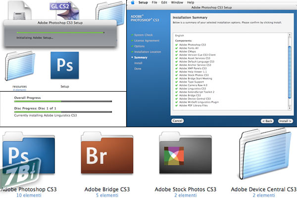Select the License Agreement step in sidebar
297x198 pixels.
(146, 42)
